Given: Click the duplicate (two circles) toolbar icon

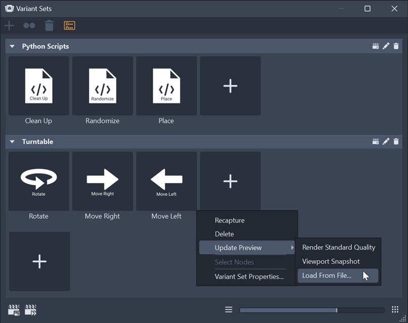Looking at the screenshot, I should click(x=29, y=25).
